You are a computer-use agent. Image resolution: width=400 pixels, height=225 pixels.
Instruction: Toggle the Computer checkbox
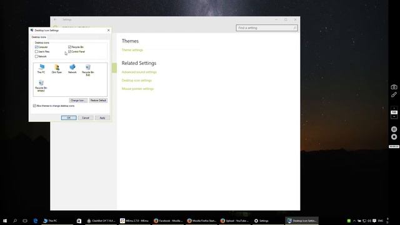click(36, 47)
